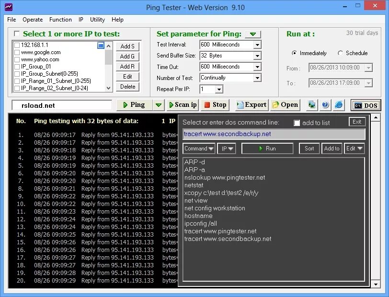Click results pane scroll down arrow

pos(376,285)
